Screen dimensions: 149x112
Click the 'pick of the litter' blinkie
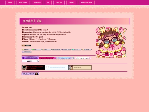(x=30, y=74)
